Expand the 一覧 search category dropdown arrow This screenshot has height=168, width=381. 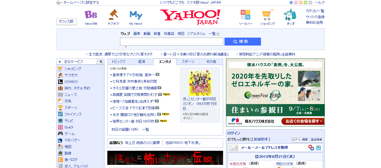218,34
